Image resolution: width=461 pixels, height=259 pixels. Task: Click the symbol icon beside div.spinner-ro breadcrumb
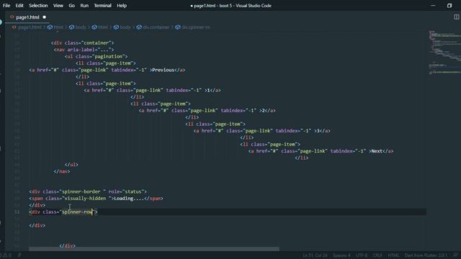coord(178,27)
